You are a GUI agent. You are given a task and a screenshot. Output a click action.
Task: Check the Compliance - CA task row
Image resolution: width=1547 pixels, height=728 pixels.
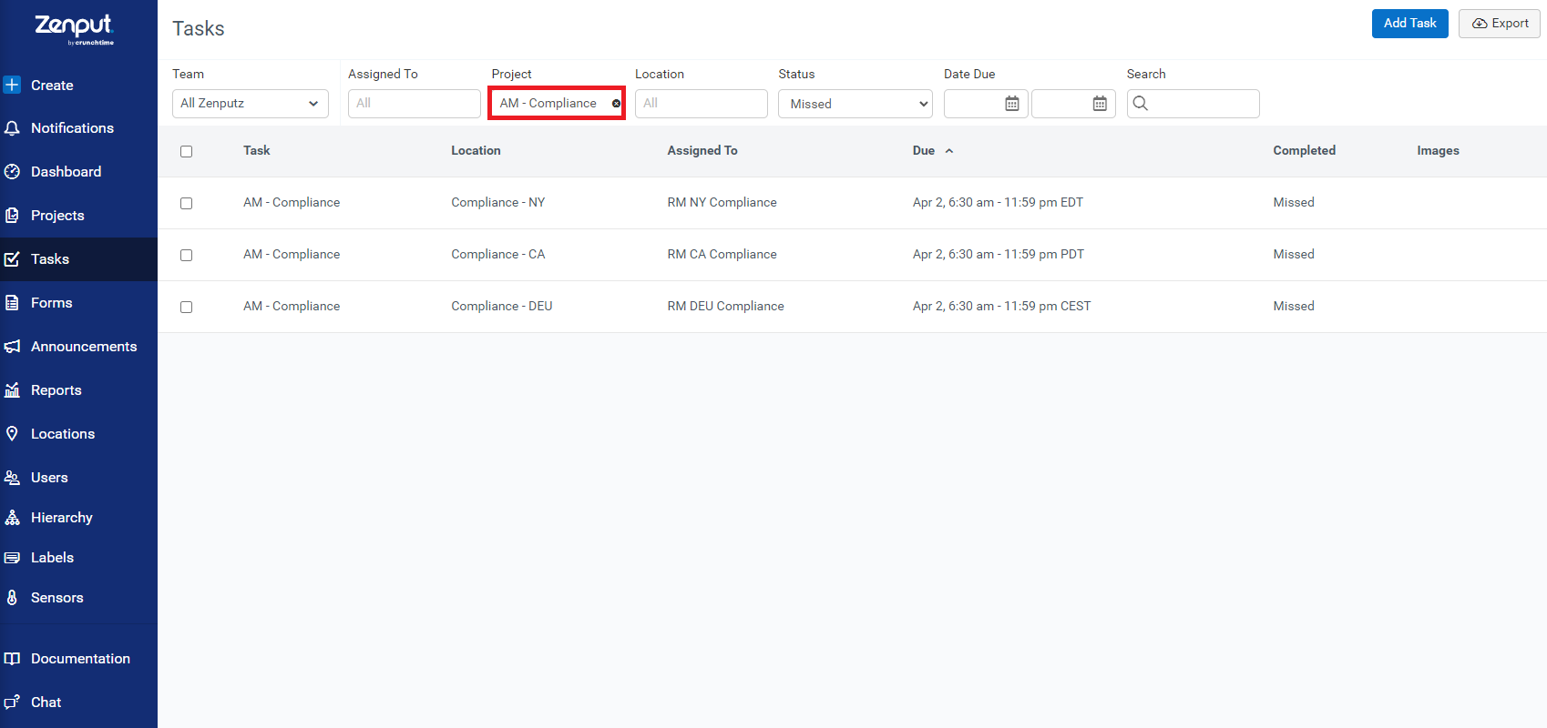[x=186, y=255]
